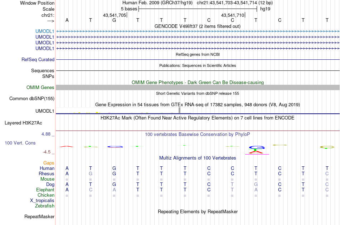Screen dimensions: 340x225
Task: Click the 100 Vert. Cons track label
Action: point(20,143)
